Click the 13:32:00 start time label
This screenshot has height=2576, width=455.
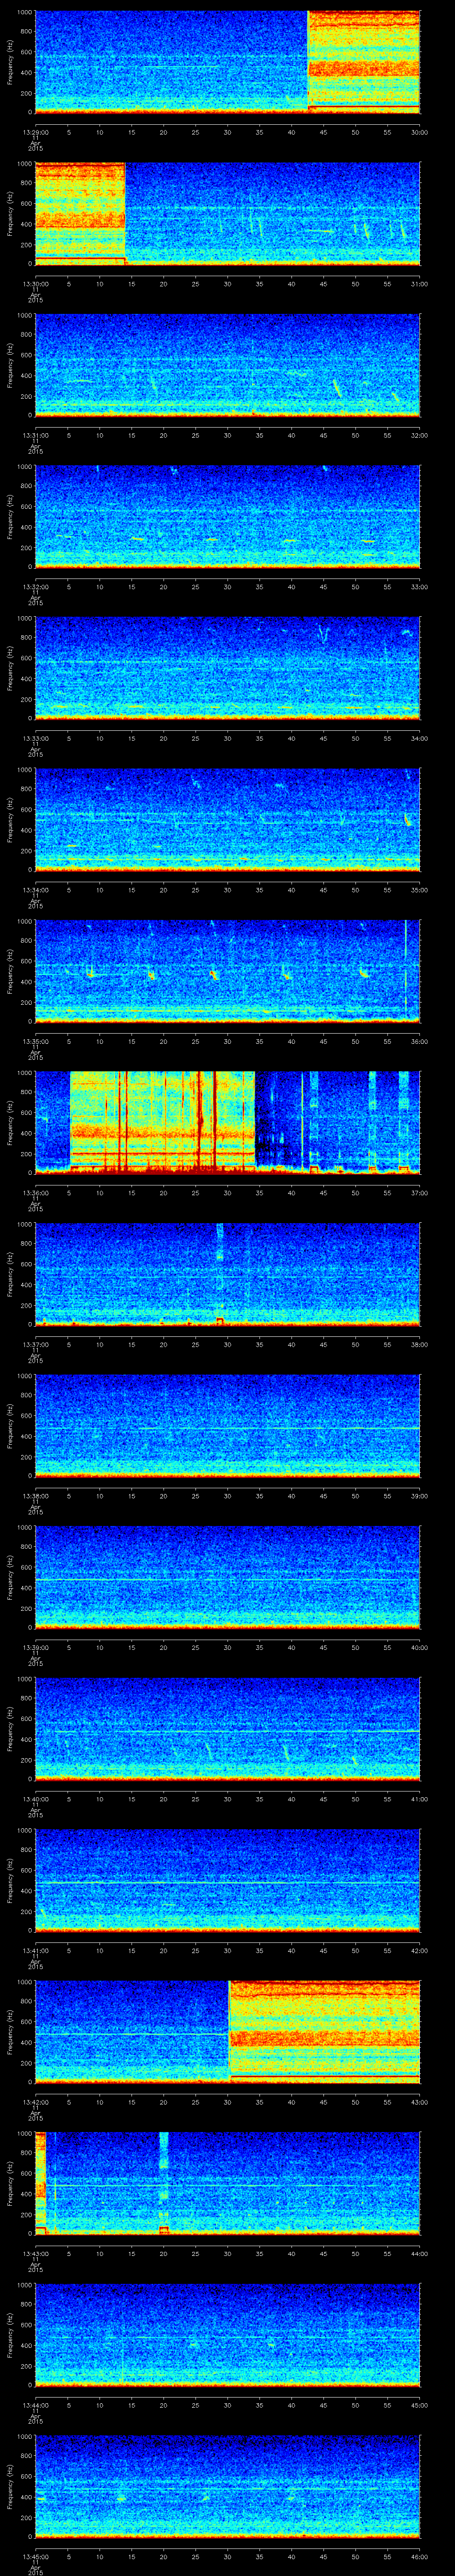point(35,587)
